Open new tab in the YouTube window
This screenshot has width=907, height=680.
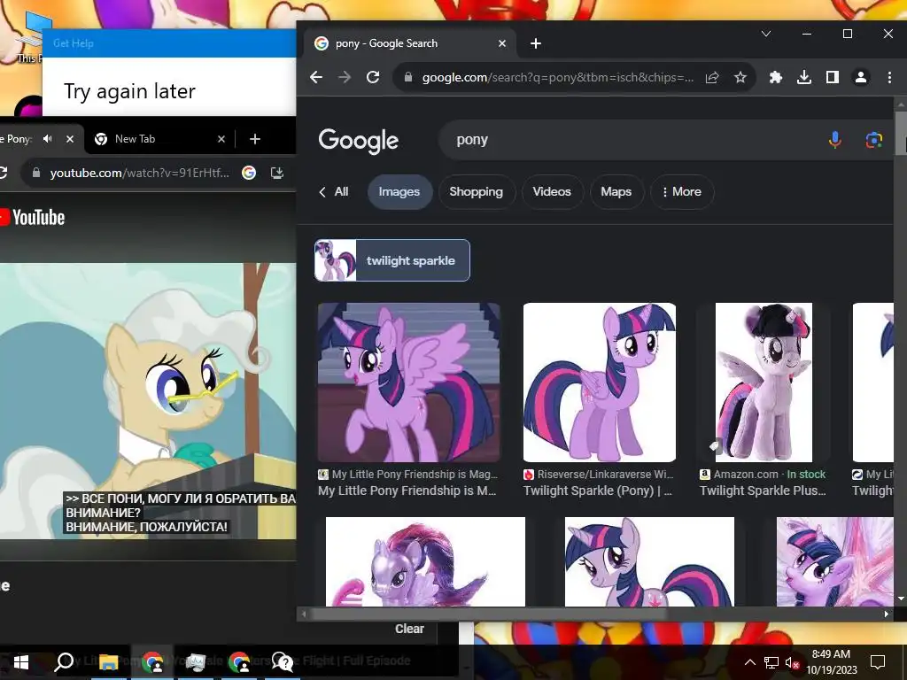(x=255, y=139)
